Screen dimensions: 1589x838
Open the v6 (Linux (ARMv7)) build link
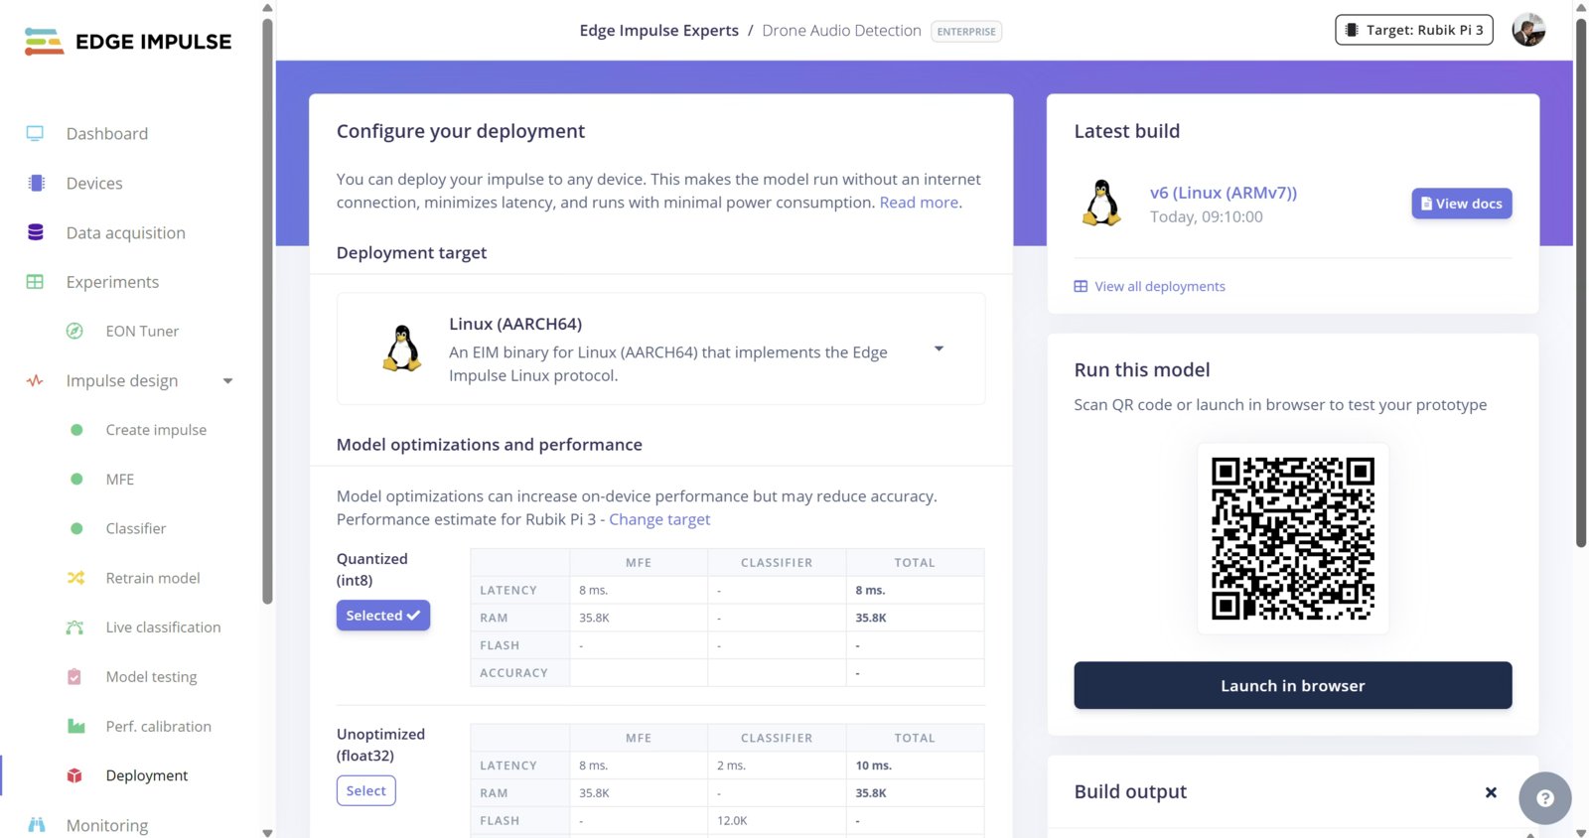click(1224, 193)
